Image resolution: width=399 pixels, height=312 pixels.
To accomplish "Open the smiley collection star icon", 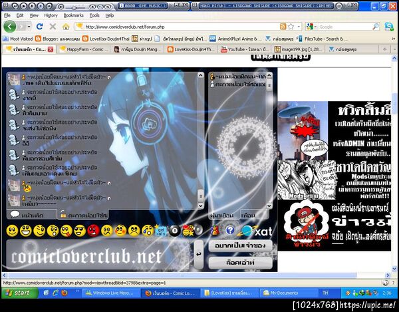I will tap(189, 230).
